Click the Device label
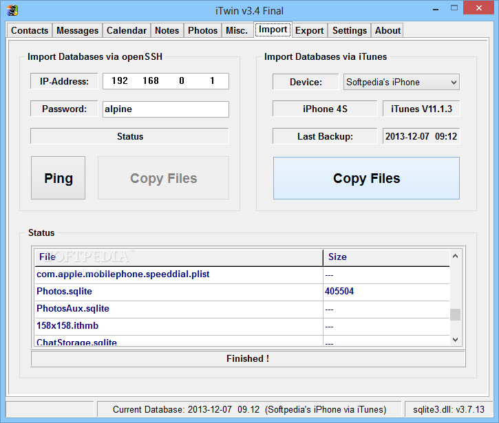499x423 pixels. 306,82
